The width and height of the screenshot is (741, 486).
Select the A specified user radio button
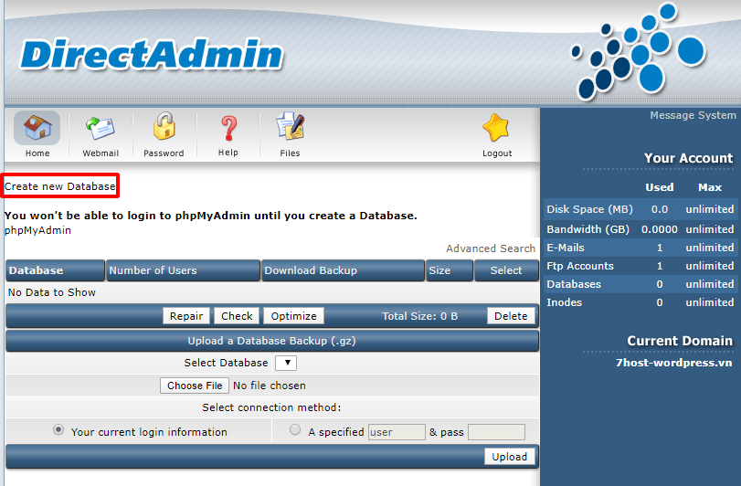coord(295,429)
